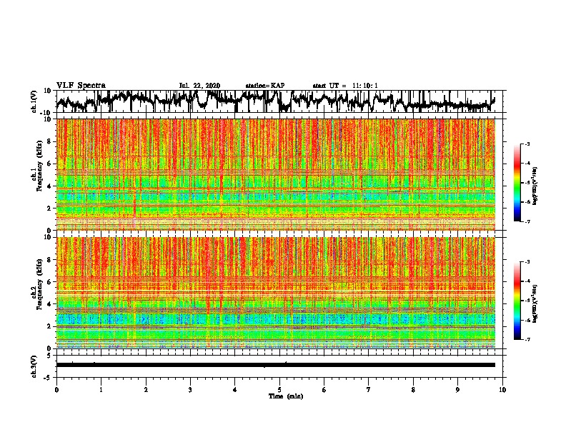The height and width of the screenshot is (437, 566).
Task: Click the -3 label on ch.1 color bar
Action: [x=527, y=144]
